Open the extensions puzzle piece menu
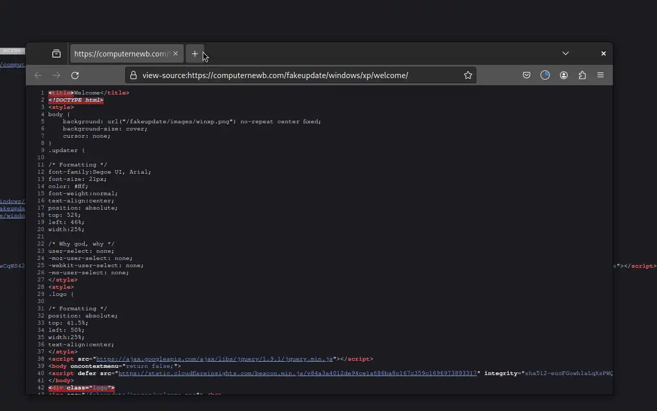 (582, 75)
